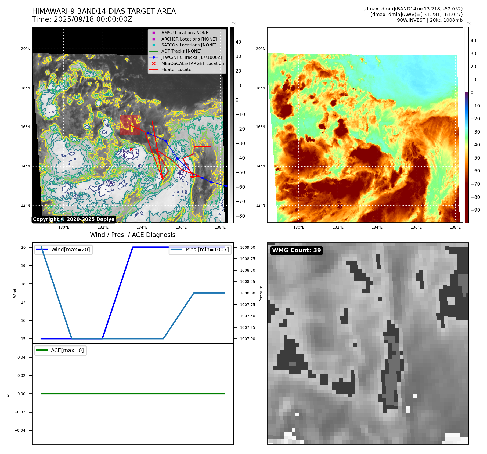
Task: Click the rainbow temperature colorbar at right
Action: tap(467, 125)
